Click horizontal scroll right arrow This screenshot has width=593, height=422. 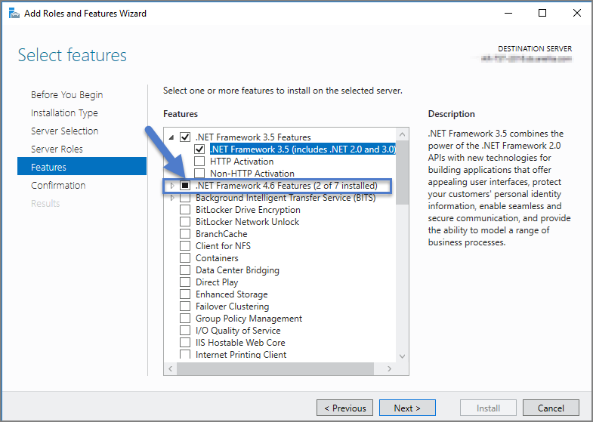point(390,368)
